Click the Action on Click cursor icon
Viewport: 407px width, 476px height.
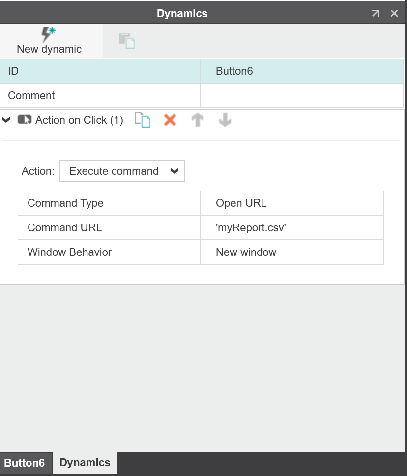coord(25,120)
